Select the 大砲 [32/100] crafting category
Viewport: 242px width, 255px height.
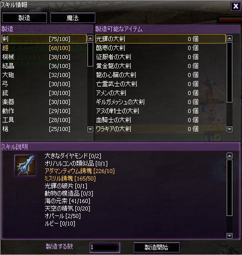click(x=44, y=75)
